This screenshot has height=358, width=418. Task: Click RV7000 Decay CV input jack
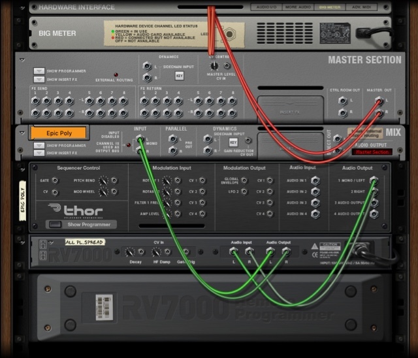click(141, 252)
